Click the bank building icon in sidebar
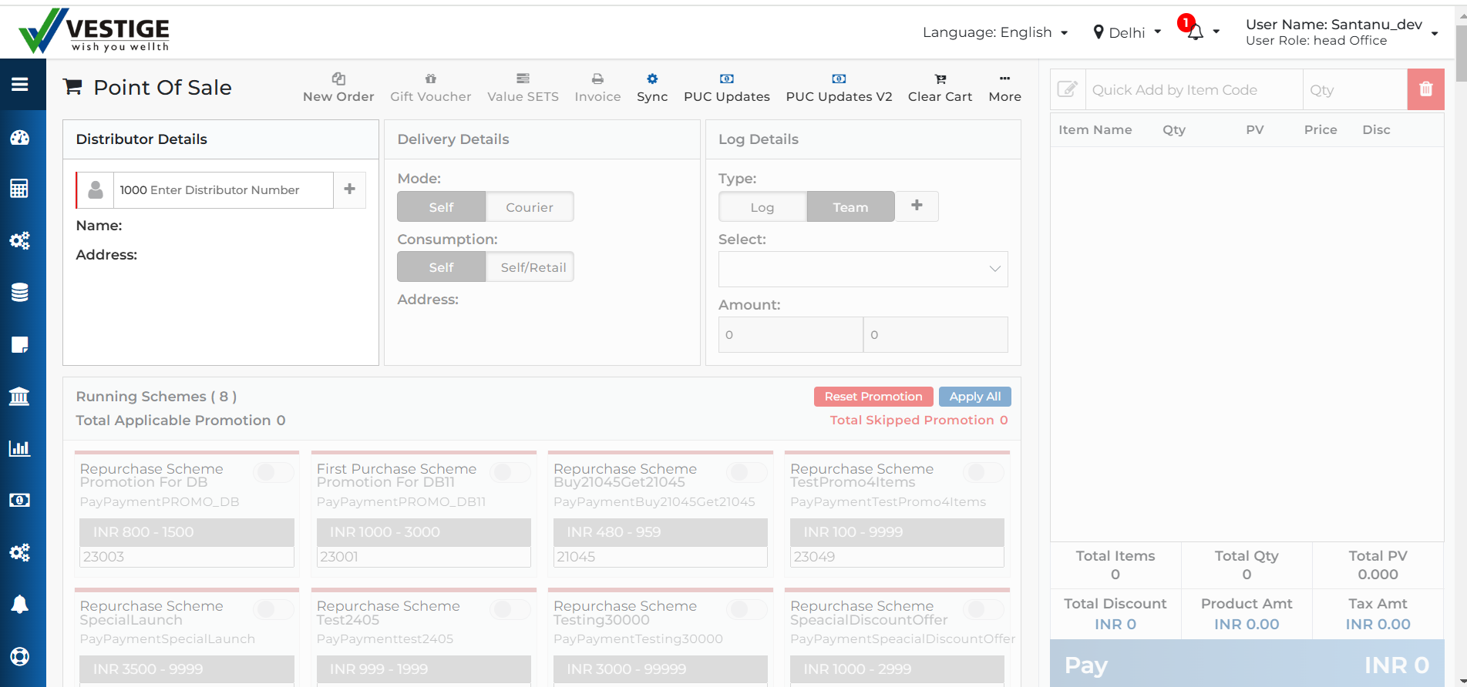This screenshot has width=1467, height=687. click(x=20, y=397)
